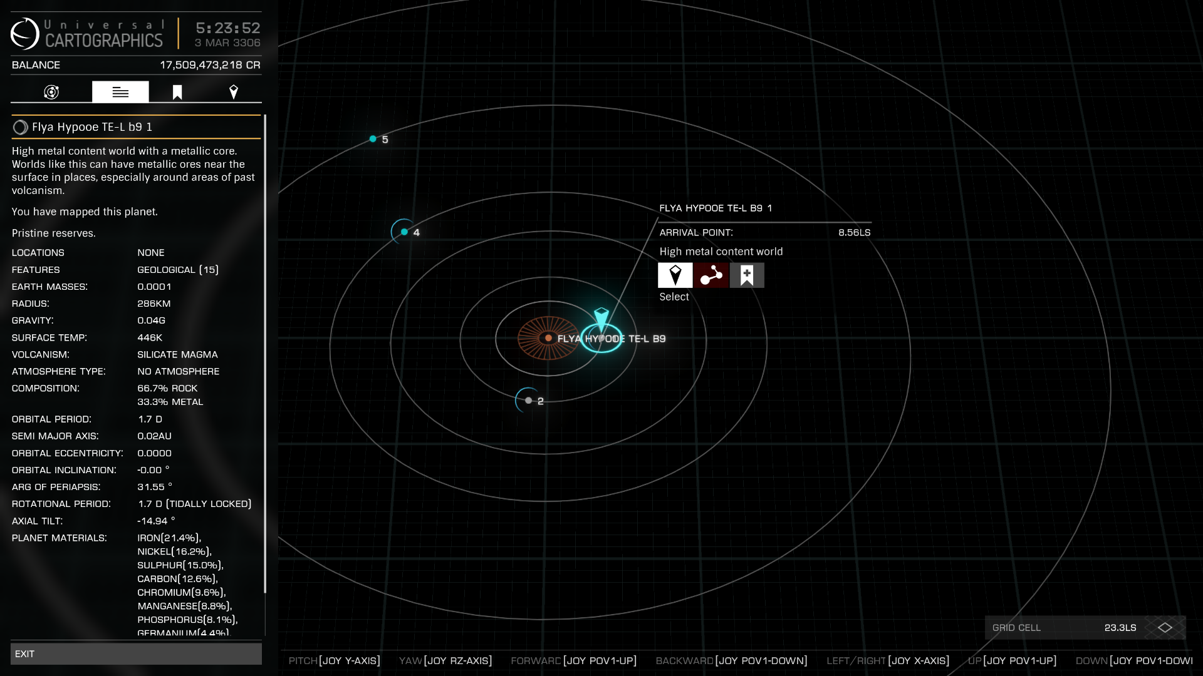The image size is (1203, 676).
Task: Click the EXIT button
Action: click(136, 653)
